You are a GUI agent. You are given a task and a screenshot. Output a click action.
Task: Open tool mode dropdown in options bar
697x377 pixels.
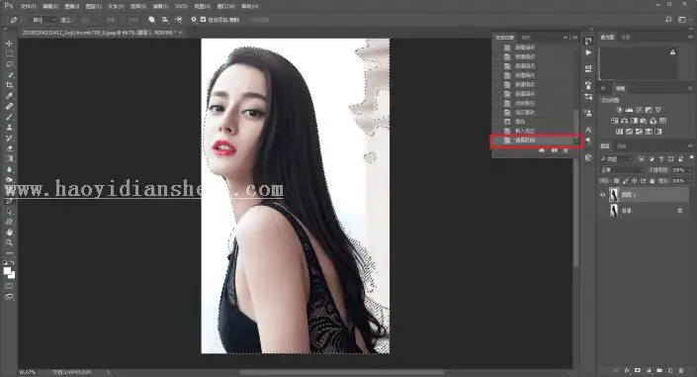[x=44, y=20]
